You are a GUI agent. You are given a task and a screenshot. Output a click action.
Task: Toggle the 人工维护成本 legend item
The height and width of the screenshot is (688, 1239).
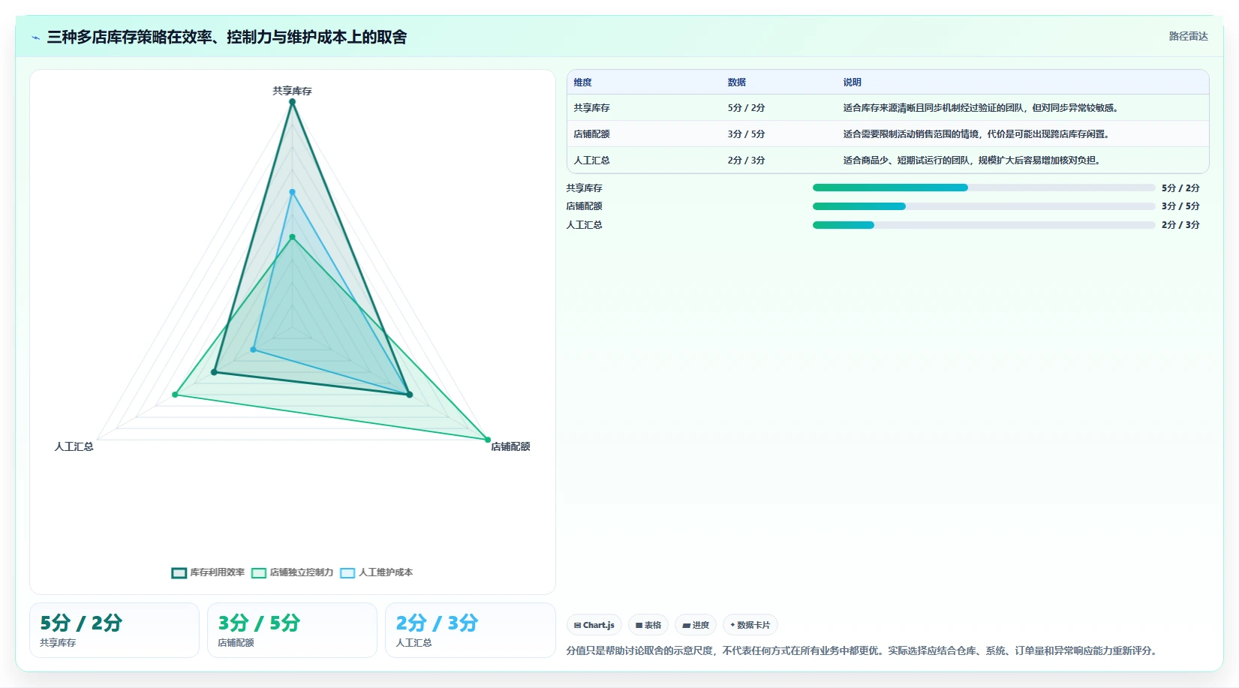[x=377, y=572]
